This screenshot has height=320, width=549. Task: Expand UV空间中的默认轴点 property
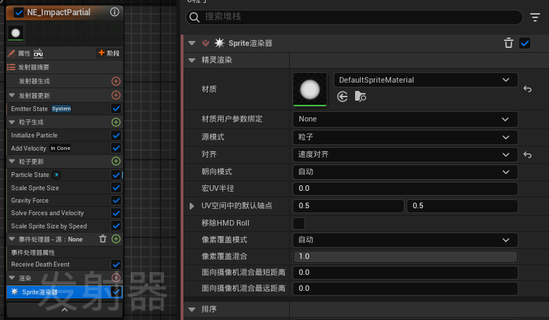192,206
